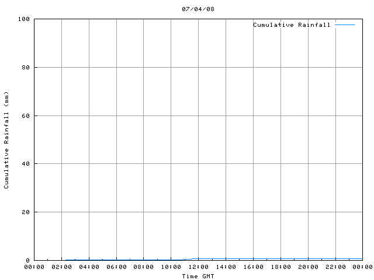Click the Y-axis label 20

26,212
